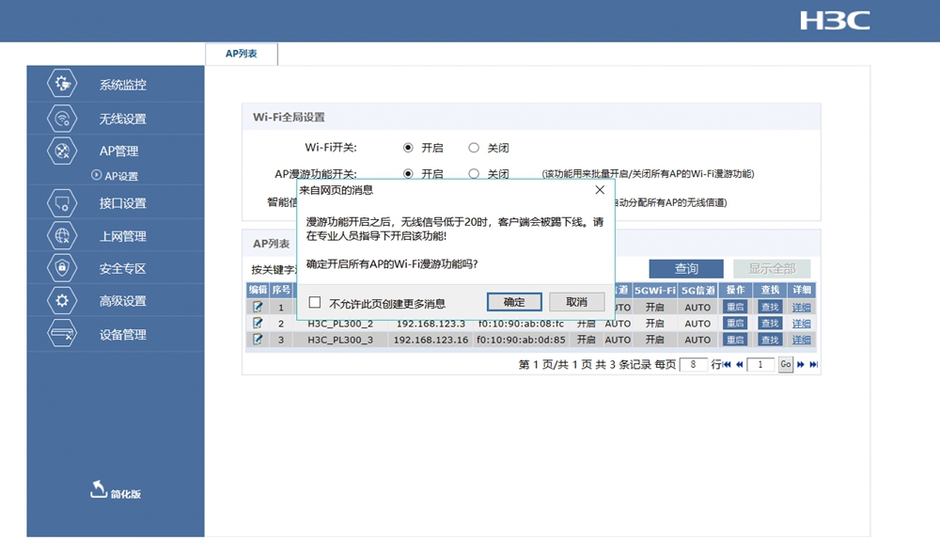Screen dimensions: 940x556
Task: Click the 接口设置 hexagon icon
Action: (x=62, y=202)
